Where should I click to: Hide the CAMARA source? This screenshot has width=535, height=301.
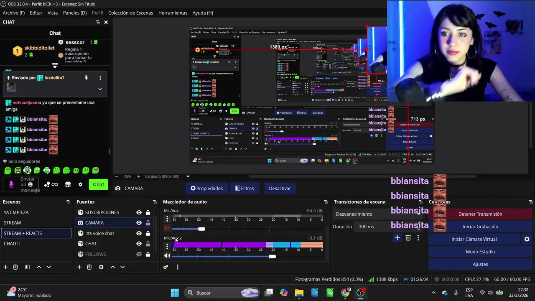pyautogui.click(x=139, y=223)
